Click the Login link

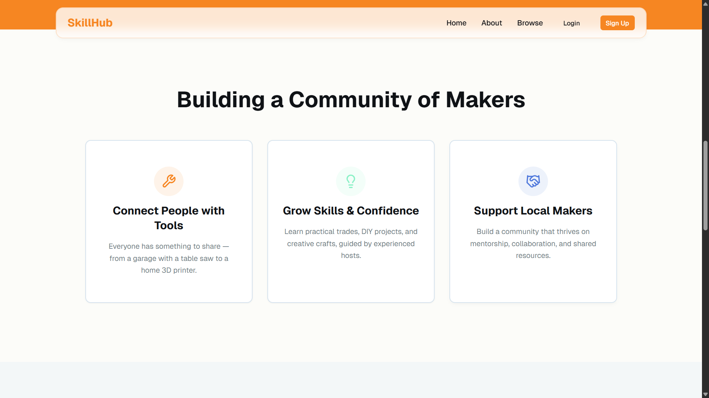[x=571, y=23]
